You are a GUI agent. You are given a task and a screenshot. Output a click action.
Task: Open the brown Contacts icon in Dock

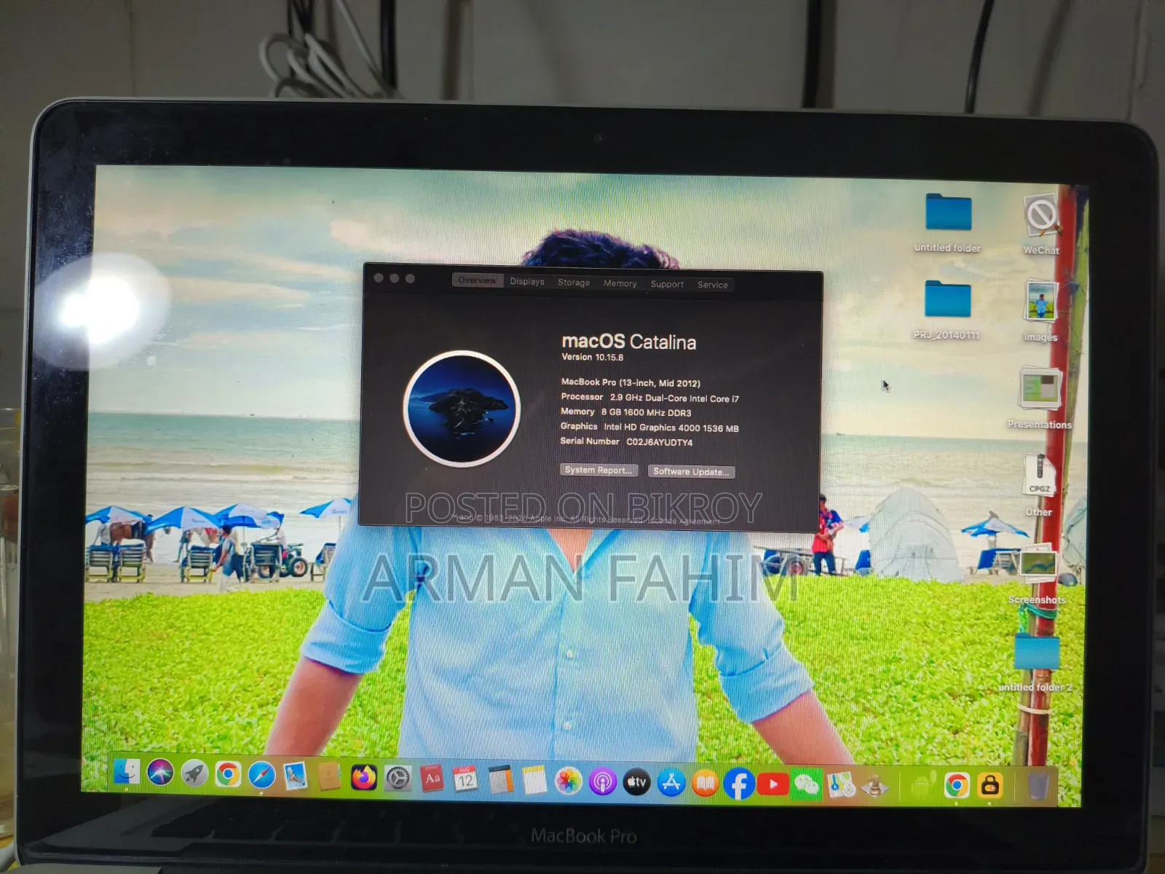tap(329, 777)
